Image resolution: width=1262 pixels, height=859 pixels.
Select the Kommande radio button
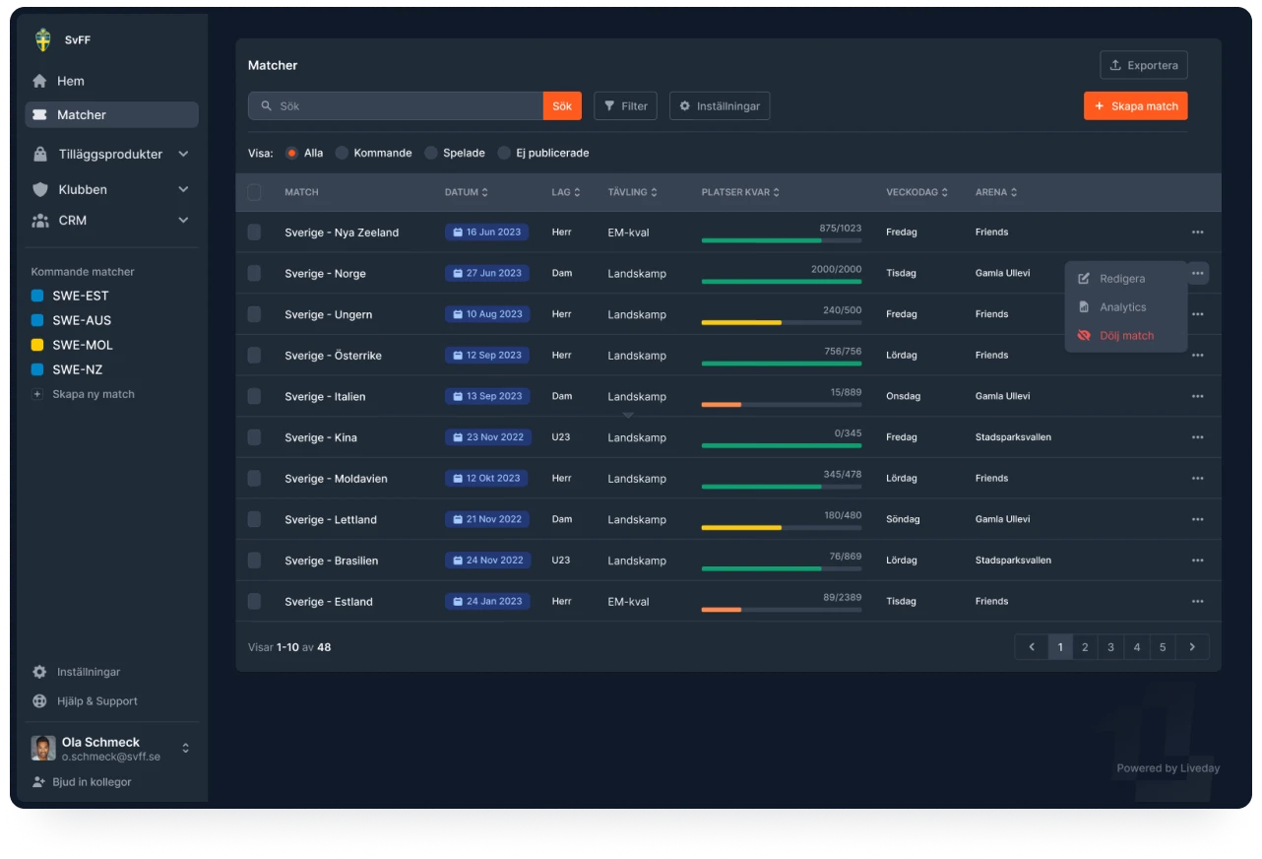[342, 153]
